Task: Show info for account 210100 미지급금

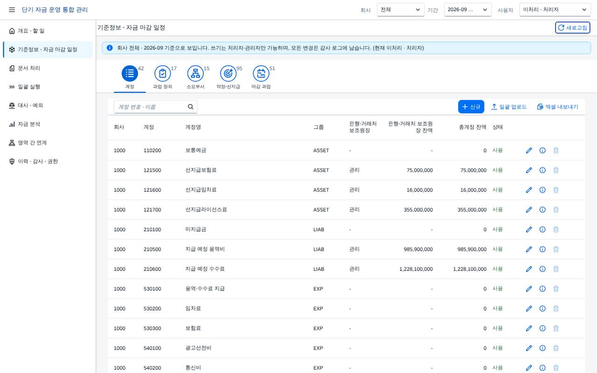Action: [x=542, y=229]
